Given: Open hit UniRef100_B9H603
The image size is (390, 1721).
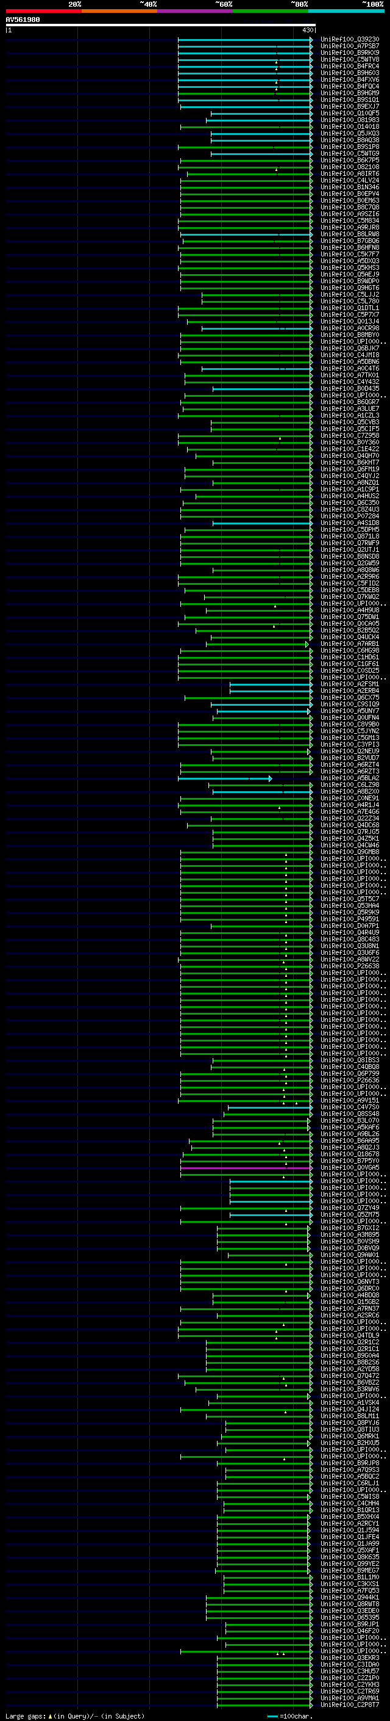Looking at the screenshot, I should (349, 73).
